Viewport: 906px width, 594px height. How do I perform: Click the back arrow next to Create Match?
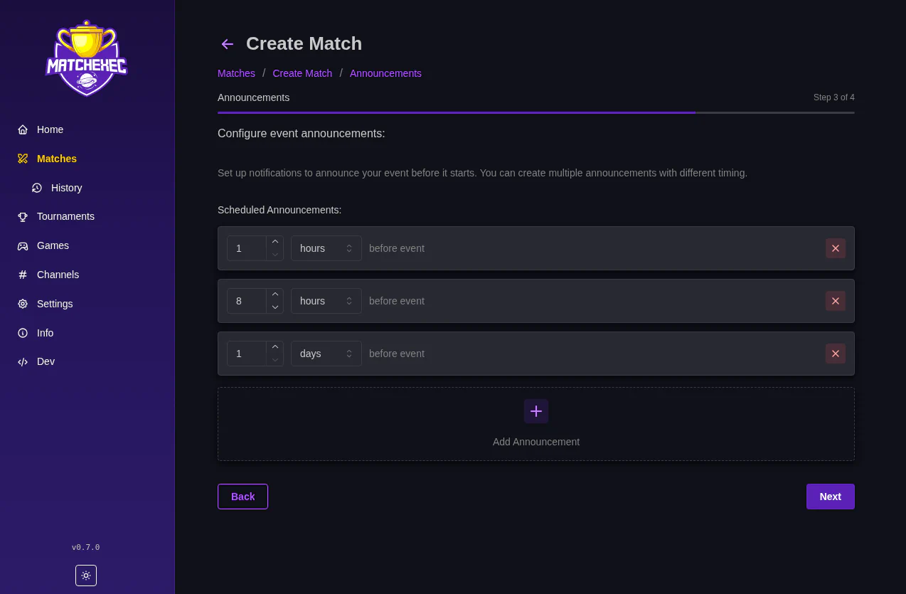pos(227,44)
